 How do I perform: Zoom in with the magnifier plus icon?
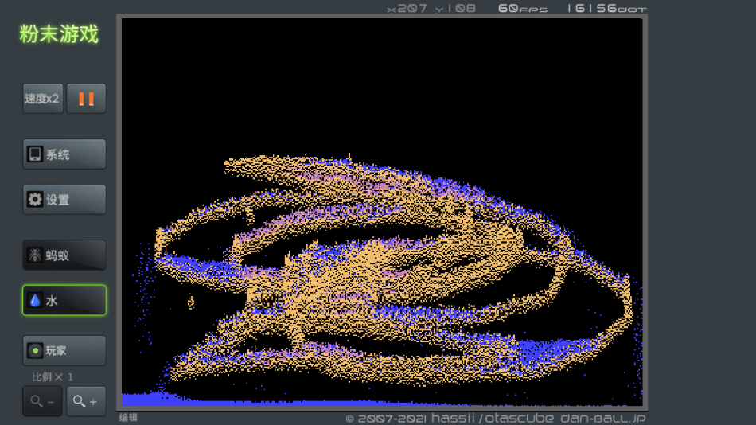click(x=86, y=401)
